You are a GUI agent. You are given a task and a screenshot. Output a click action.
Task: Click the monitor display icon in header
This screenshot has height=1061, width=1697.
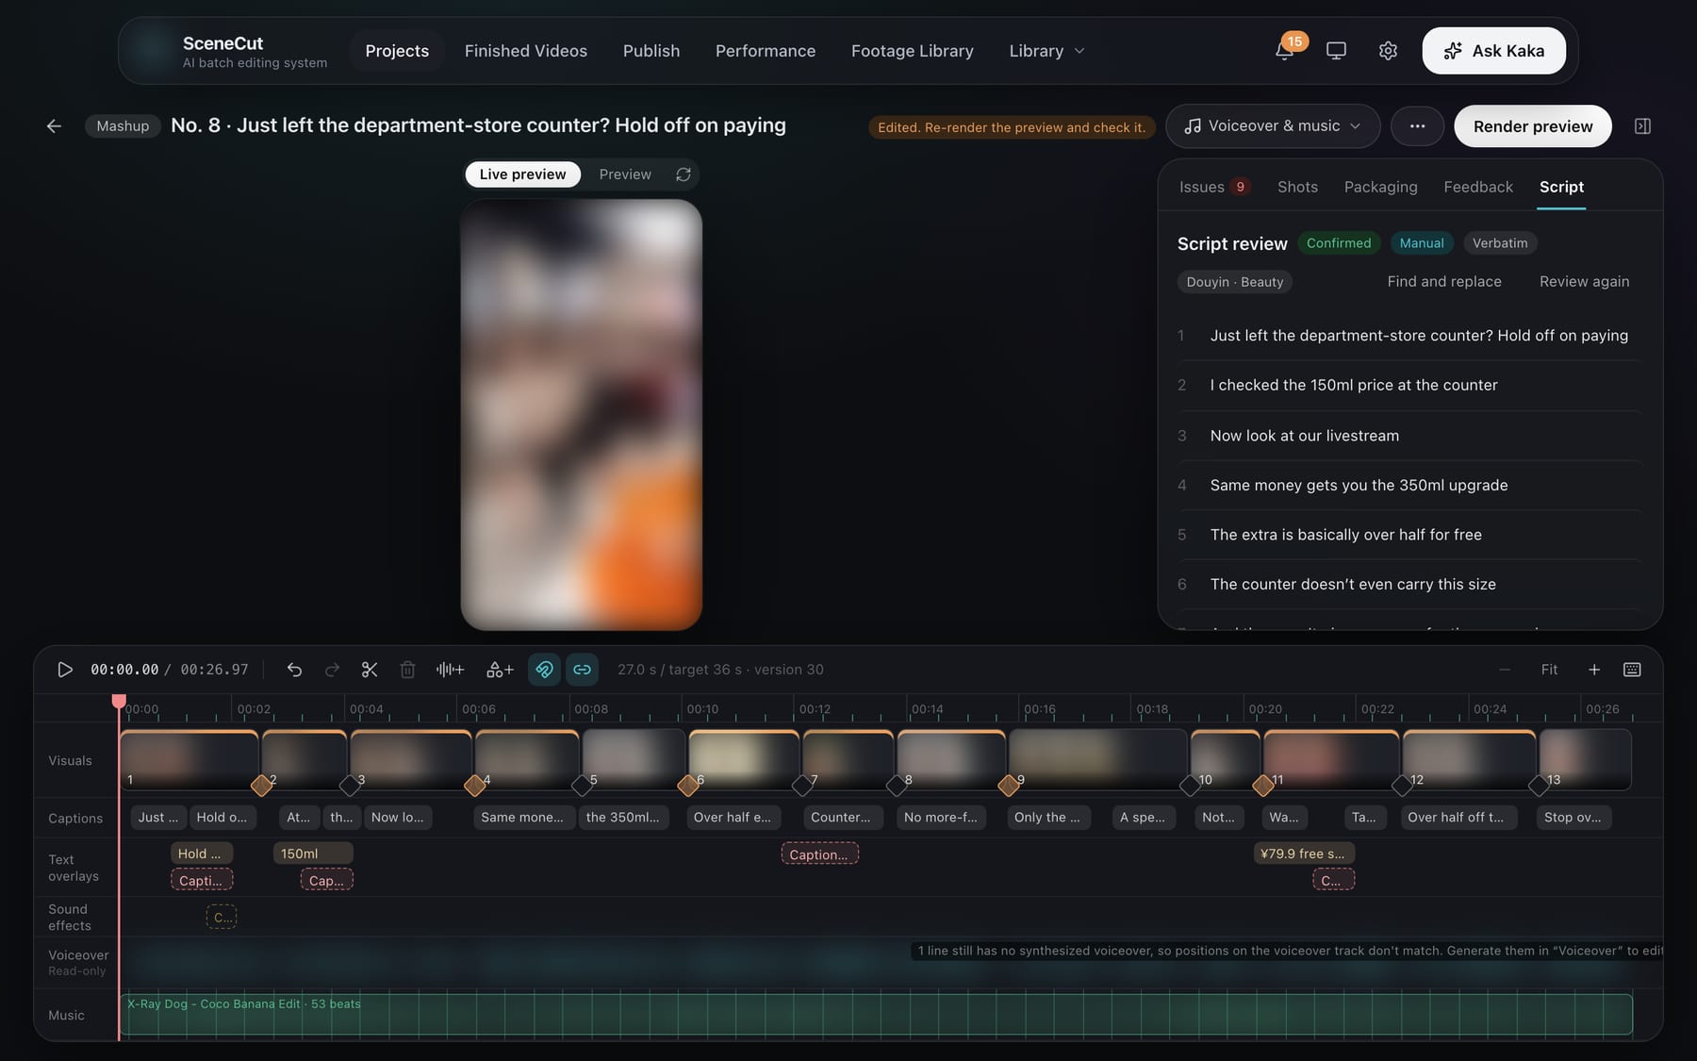(1336, 51)
